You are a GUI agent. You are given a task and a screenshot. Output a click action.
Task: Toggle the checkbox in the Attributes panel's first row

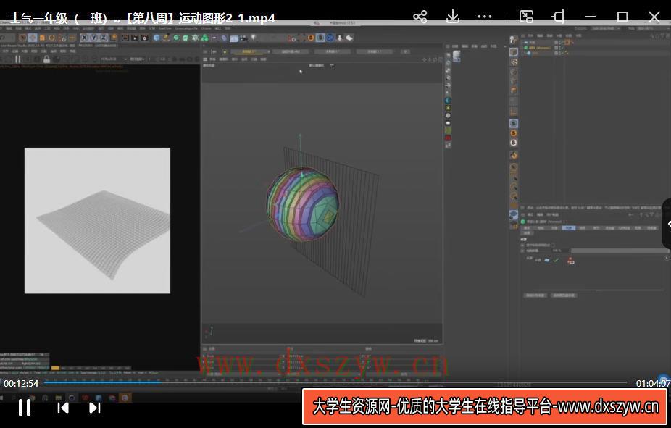coord(553,245)
